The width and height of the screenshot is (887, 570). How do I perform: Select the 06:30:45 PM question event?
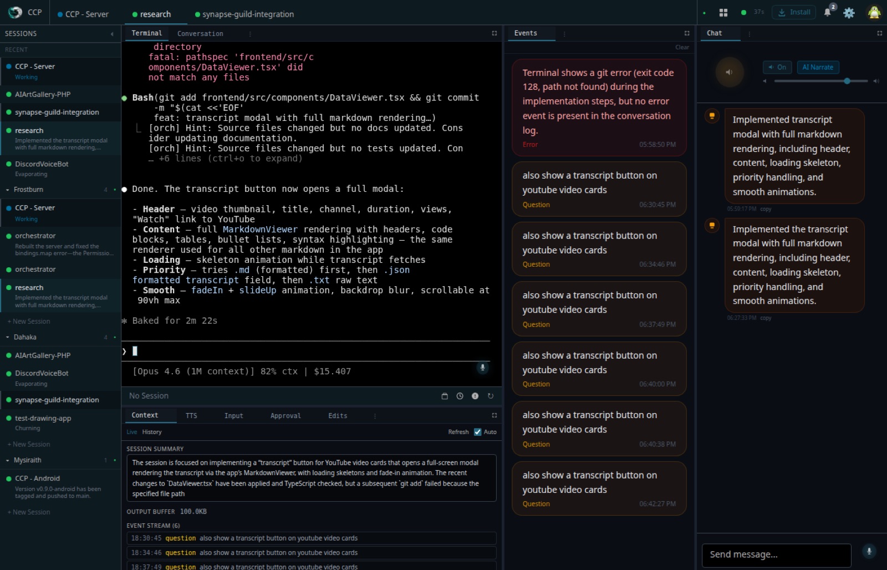pos(599,189)
